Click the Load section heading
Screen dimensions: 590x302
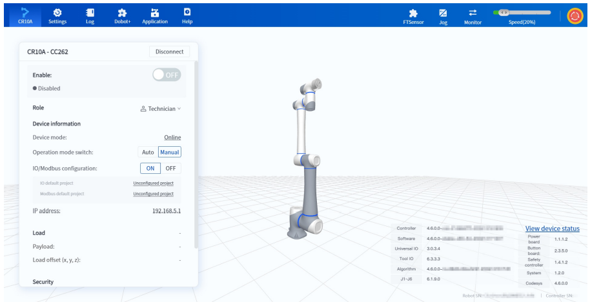[x=39, y=233]
